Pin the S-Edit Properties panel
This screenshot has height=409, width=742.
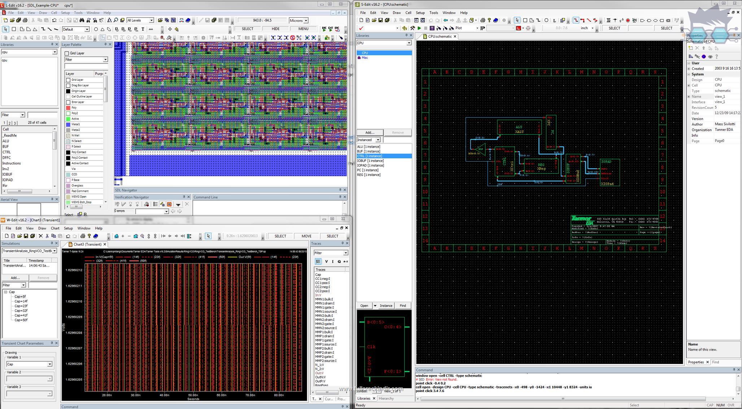pyautogui.click(x=734, y=35)
